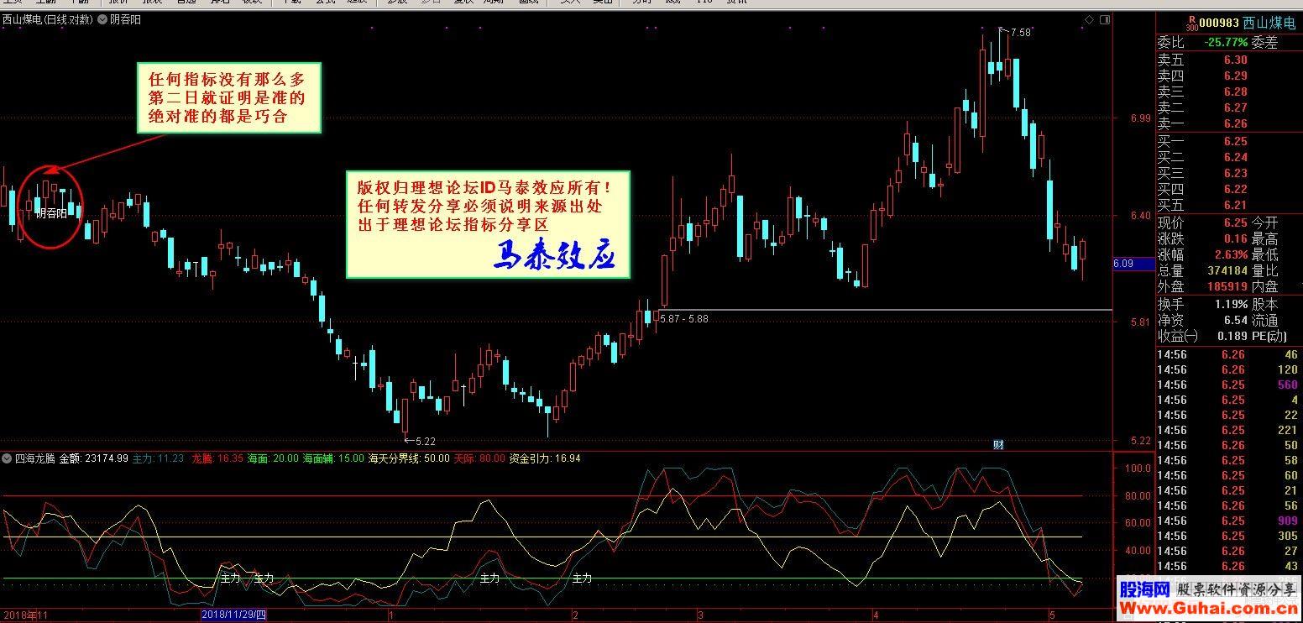Select the 买五 6.21 bid row

(1229, 205)
